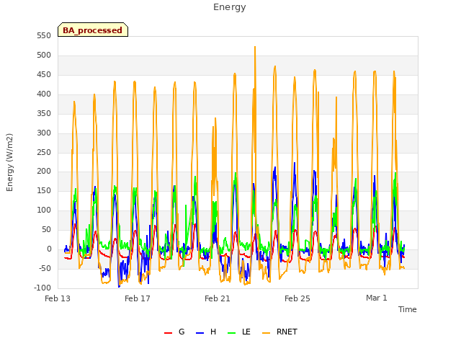The image size is (461, 346).
Task: Click the 250 y-axis tick label
Action: [x=44, y=152]
